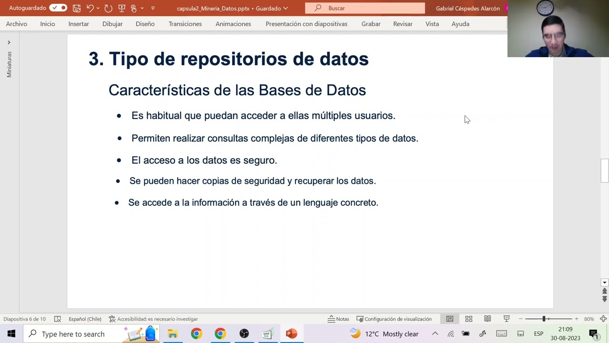Start presentation from beginning icon
This screenshot has width=609, height=343.
122,8
